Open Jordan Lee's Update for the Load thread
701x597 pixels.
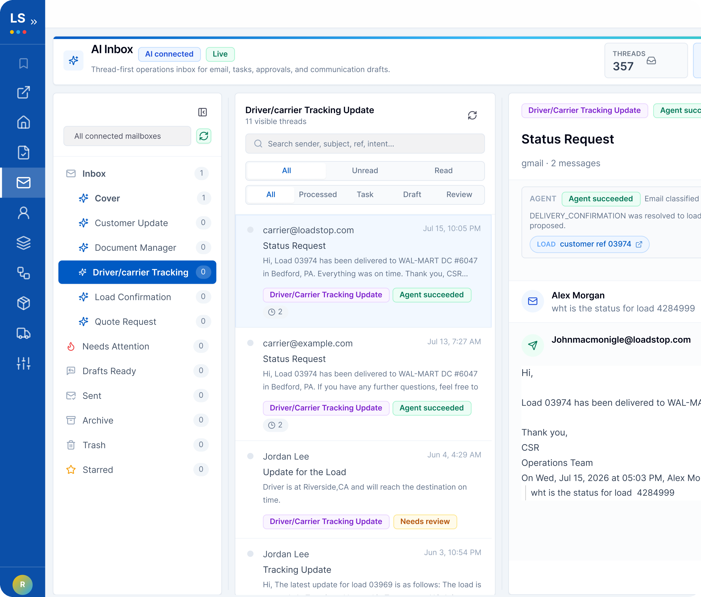pyautogui.click(x=363, y=489)
